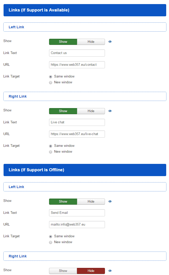Edit the web357.eu/live-chat URL field
169x275 pixels.
click(77, 134)
